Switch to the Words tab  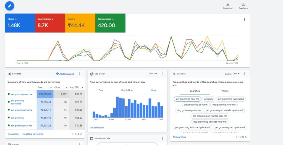[x=225, y=91]
